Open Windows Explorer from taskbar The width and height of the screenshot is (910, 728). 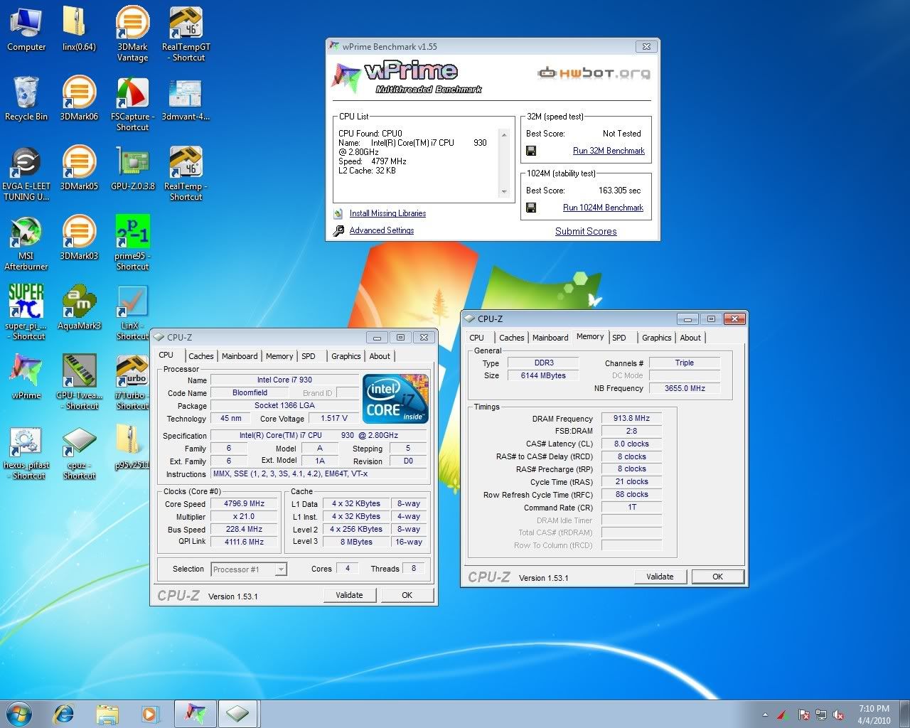point(107,713)
